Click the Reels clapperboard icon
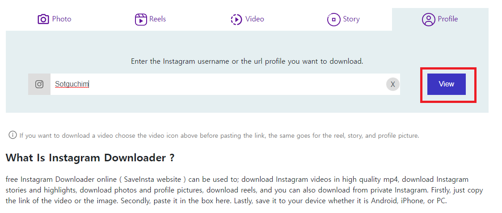 pos(140,19)
